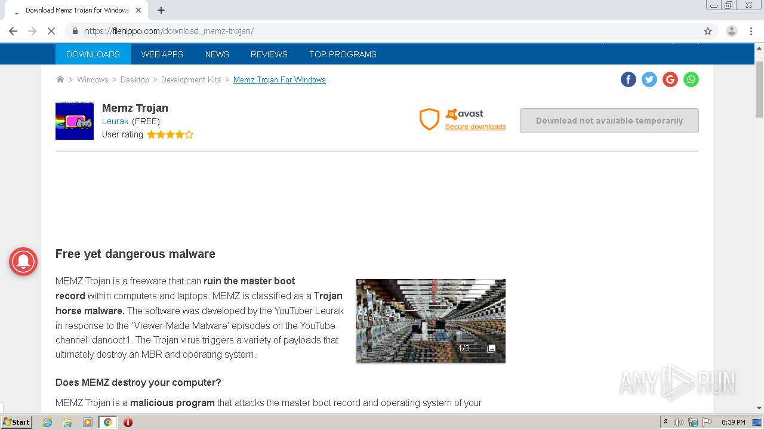Open a new browser tab
This screenshot has width=764, height=430.
click(161, 10)
